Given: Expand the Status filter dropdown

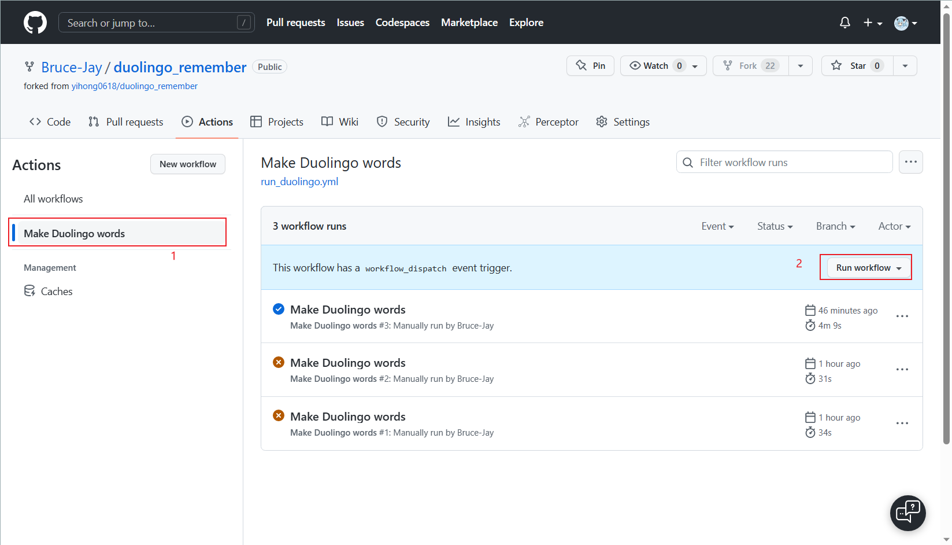Looking at the screenshot, I should [x=775, y=226].
